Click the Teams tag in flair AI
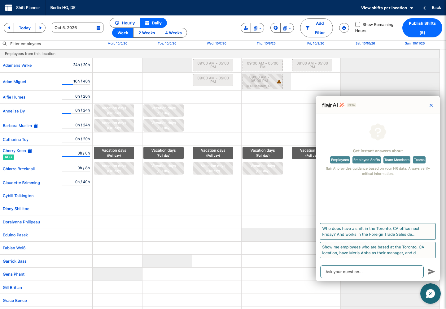 click(419, 160)
